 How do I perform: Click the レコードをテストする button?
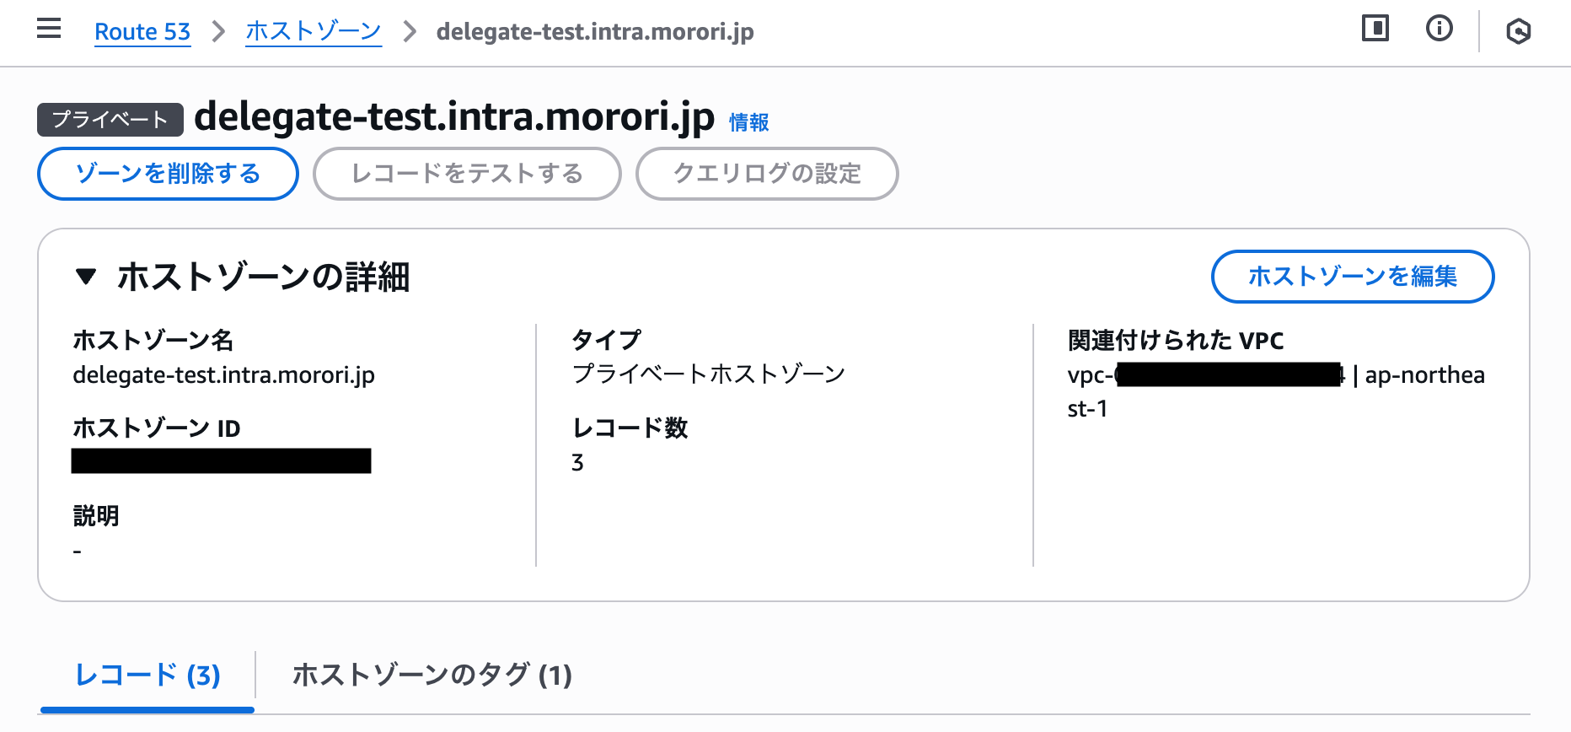[x=467, y=174]
